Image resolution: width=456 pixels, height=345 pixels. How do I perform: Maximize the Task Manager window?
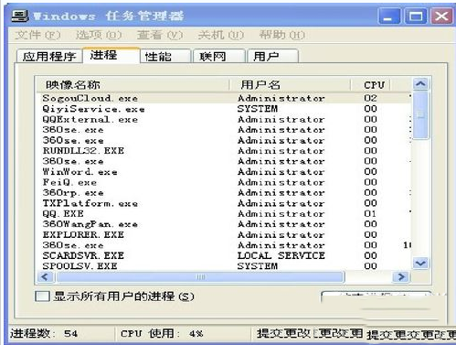(416, 16)
